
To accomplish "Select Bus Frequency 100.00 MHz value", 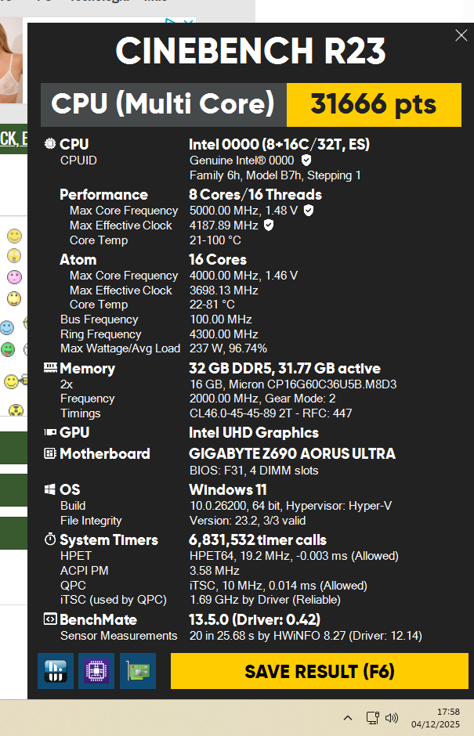I will click(x=220, y=319).
